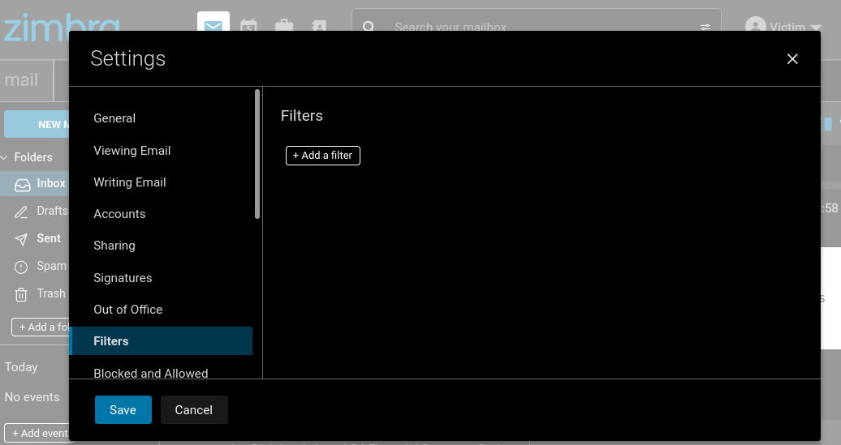Click the search magnifier icon
Screen dimensions: 841x445
click(x=369, y=26)
